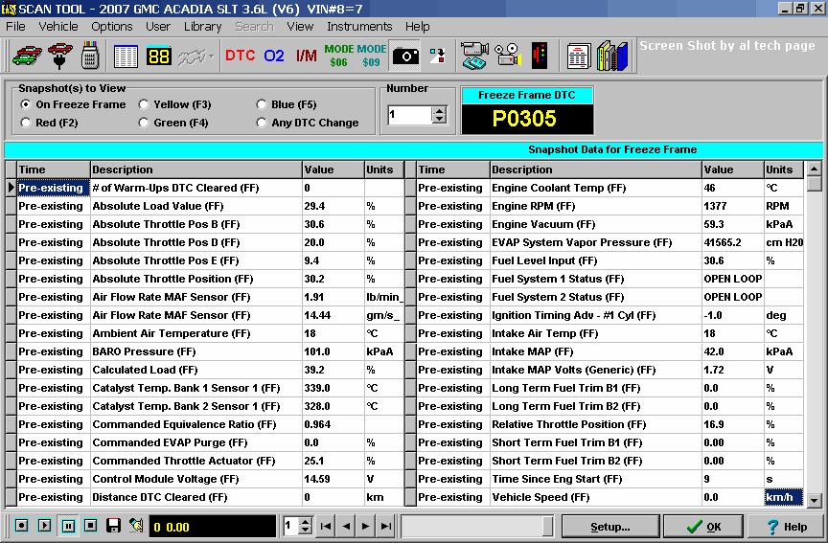
Task: Increase the snapshot Number spinner value
Action: (x=440, y=110)
